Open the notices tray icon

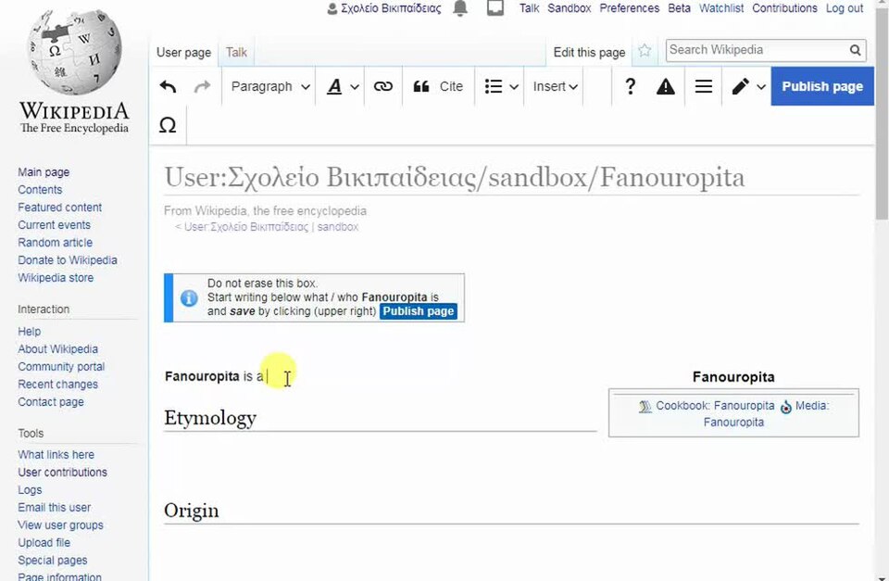[495, 8]
